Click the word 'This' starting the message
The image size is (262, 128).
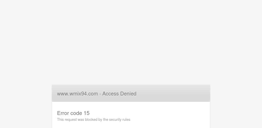(x=60, y=120)
